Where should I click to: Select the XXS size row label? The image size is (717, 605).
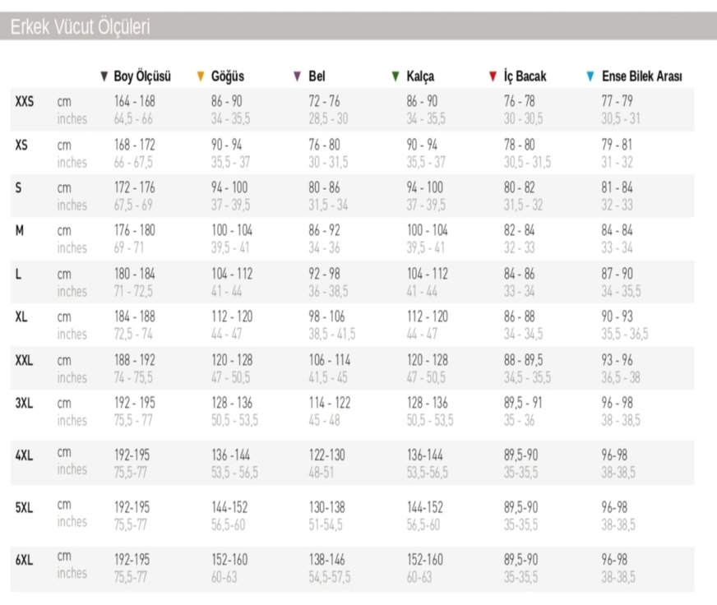pyautogui.click(x=24, y=101)
